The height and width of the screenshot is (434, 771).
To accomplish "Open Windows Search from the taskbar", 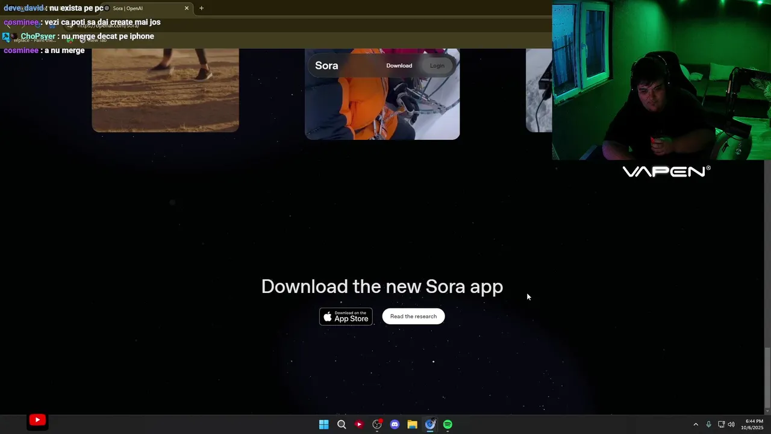I will click(x=342, y=424).
